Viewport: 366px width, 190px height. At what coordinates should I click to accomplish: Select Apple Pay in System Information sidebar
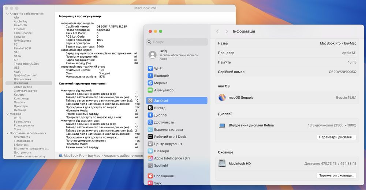point(20,22)
